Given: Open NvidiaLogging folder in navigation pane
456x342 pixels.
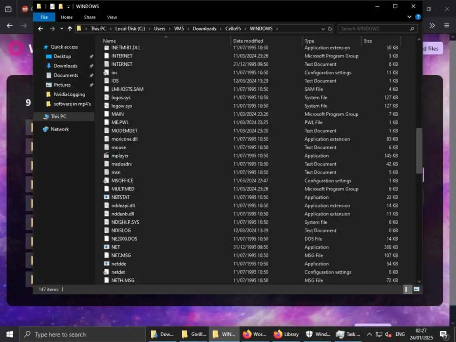Looking at the screenshot, I should (x=69, y=94).
